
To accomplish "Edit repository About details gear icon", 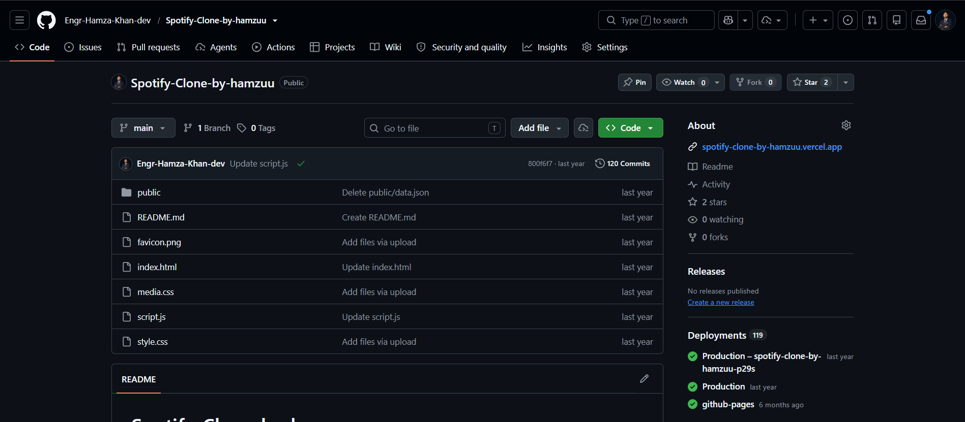I will click(x=846, y=125).
